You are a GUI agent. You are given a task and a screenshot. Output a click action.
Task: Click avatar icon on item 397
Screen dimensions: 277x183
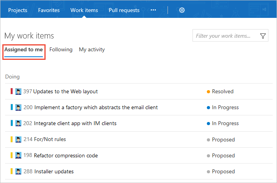pos(18,91)
